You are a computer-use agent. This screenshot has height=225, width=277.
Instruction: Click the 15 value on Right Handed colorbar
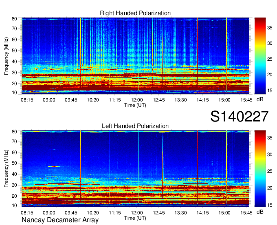click(270, 90)
